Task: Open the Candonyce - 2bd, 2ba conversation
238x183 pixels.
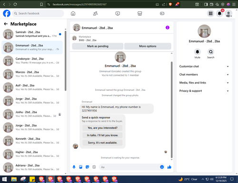Action: click(x=32, y=61)
